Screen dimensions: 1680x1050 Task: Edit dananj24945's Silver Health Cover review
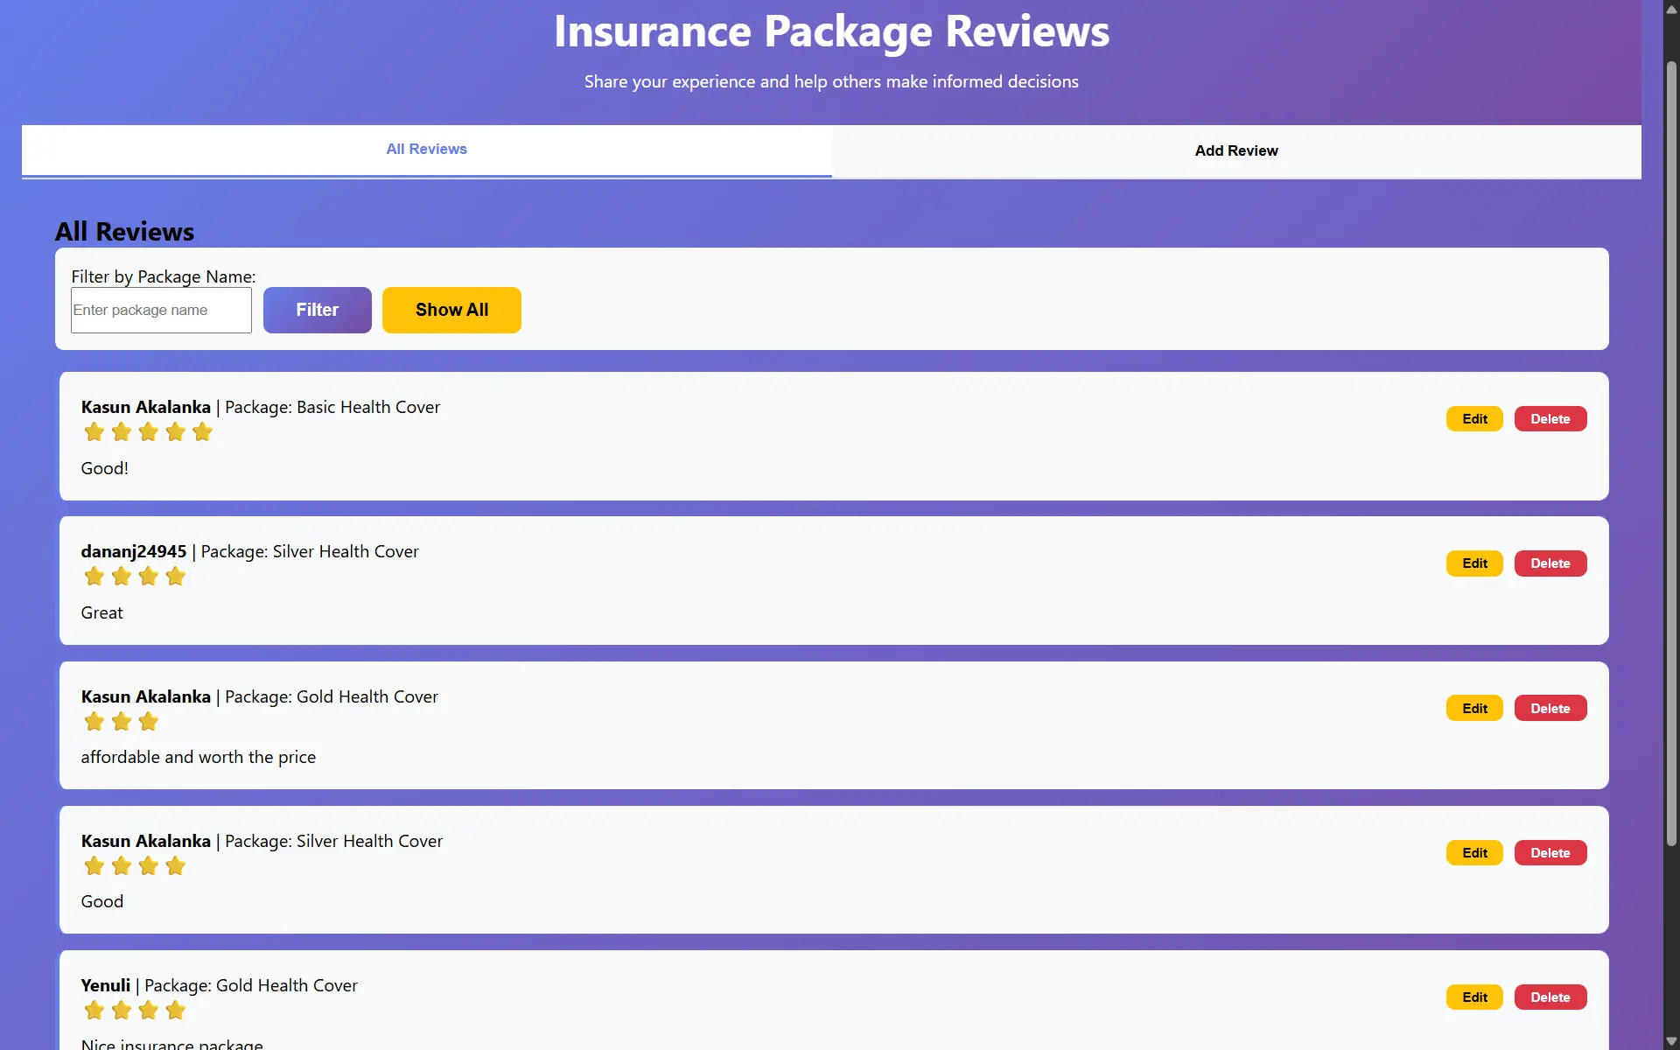pyautogui.click(x=1473, y=563)
